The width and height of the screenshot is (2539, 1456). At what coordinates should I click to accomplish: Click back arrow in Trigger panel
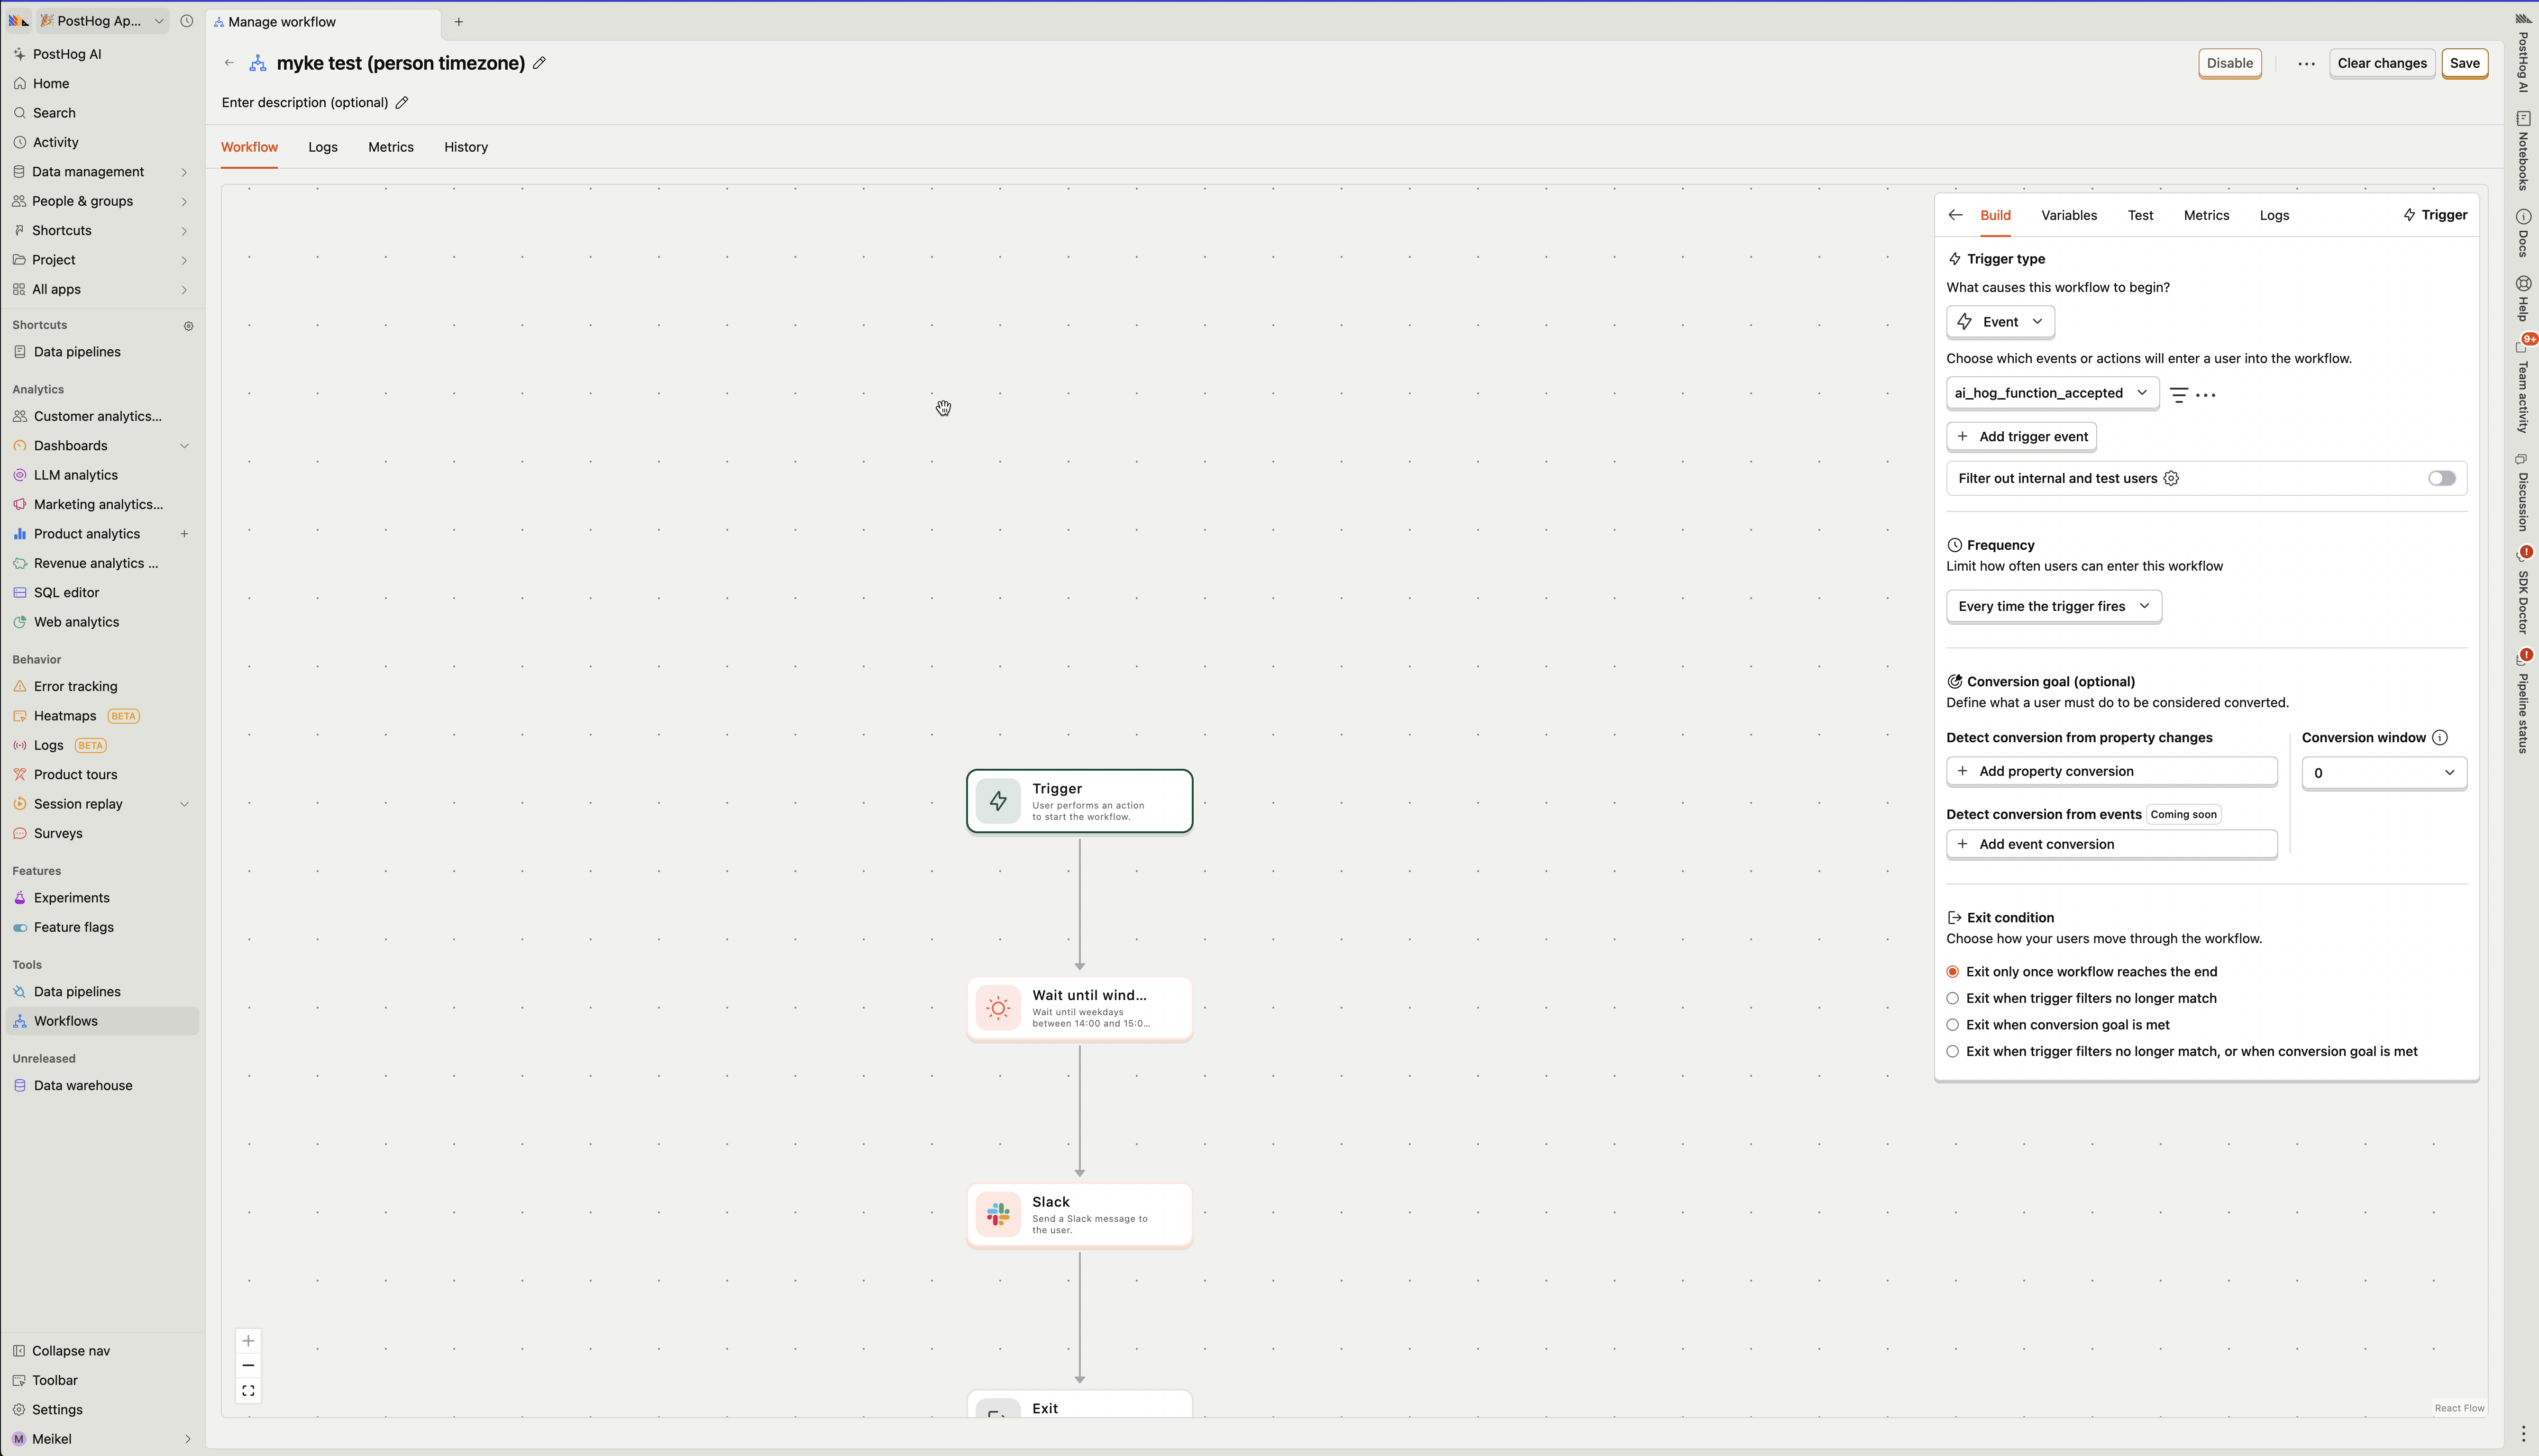(x=1955, y=215)
